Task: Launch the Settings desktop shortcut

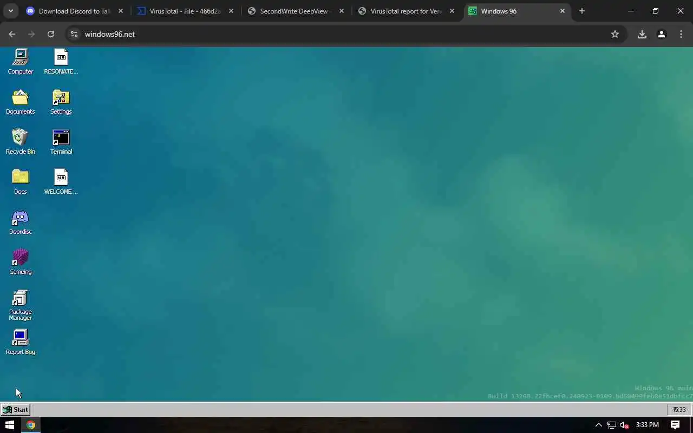Action: pyautogui.click(x=61, y=102)
